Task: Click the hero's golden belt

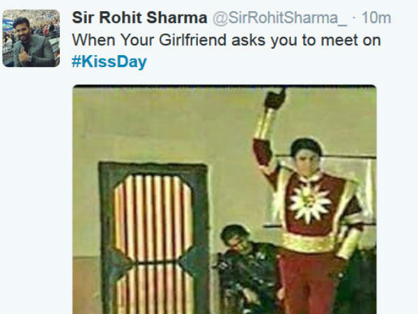Action: tap(309, 242)
